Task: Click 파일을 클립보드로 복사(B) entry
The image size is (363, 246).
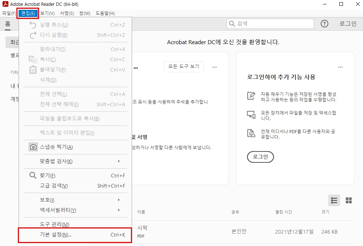Action: [75, 119]
